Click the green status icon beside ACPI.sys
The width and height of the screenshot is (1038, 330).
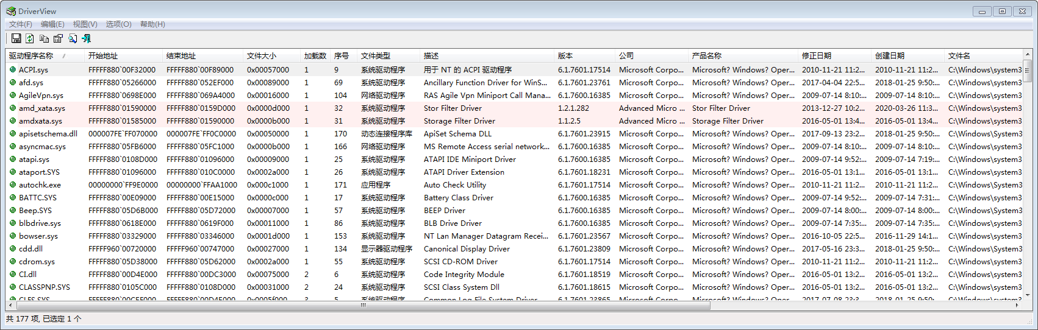coord(13,69)
